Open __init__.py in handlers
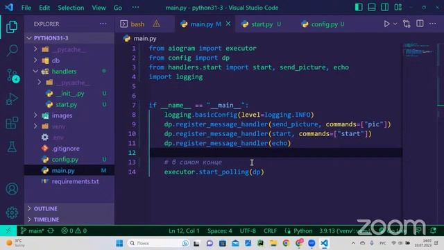Viewport: 444px width, 250px height. point(69,94)
